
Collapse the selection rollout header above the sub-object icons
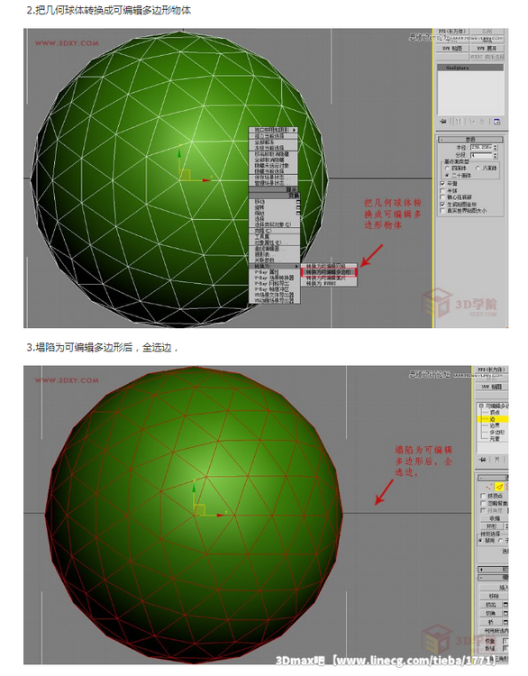pos(494,477)
